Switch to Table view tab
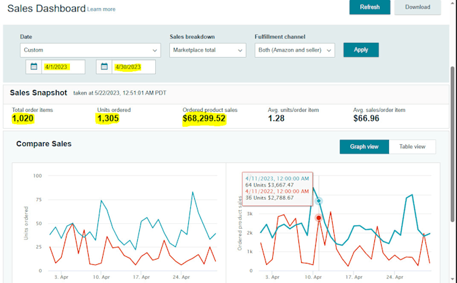457x283 pixels. click(413, 147)
